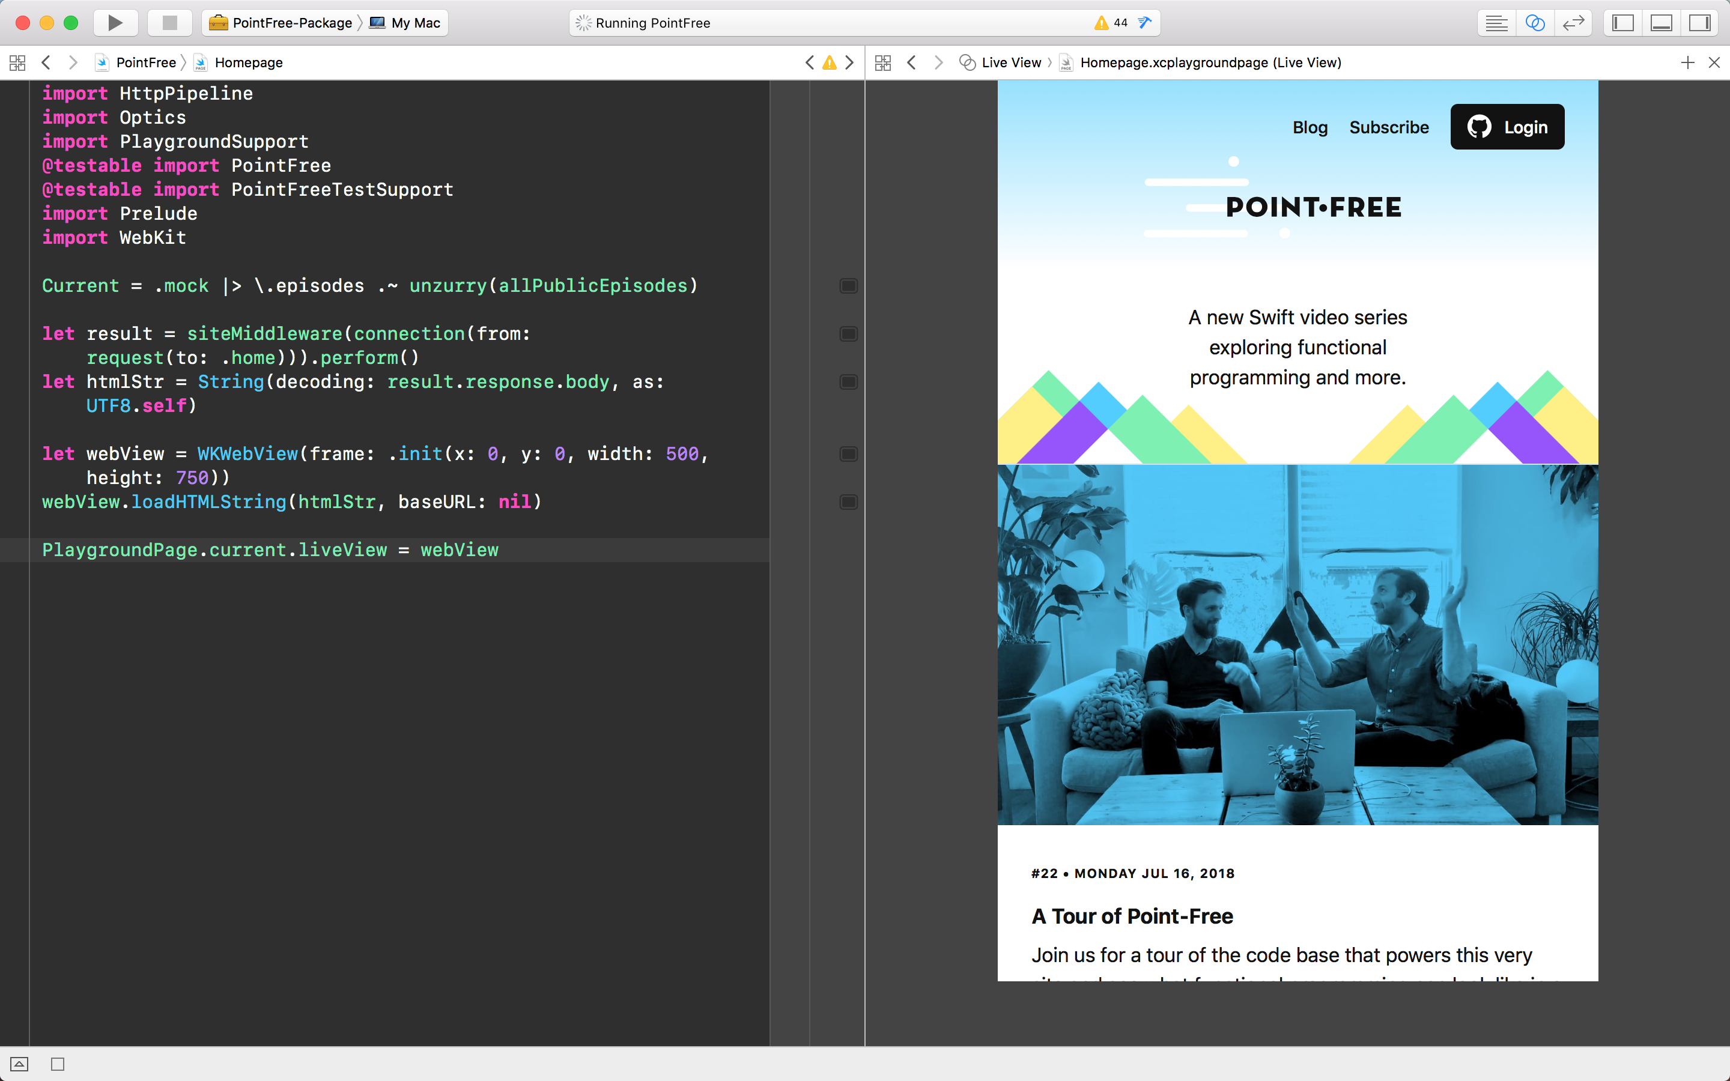Toggle the navigator panel visibility
Viewport: 1730px width, 1081px height.
click(1622, 23)
